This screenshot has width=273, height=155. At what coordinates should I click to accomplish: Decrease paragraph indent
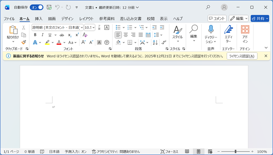coord(154,27)
